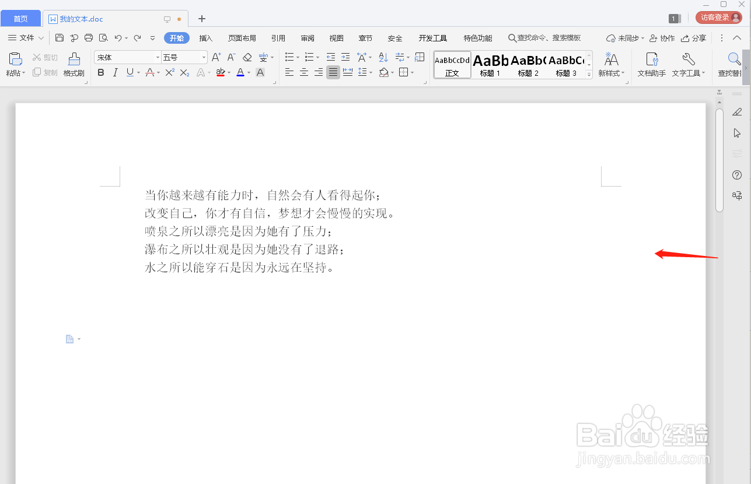This screenshot has height=484, width=751.
Task: Switch to the 插入 ribbon tab
Action: pos(205,38)
